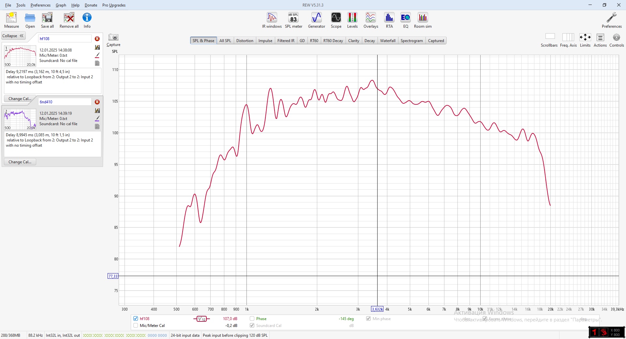Toggle the Freq. Axis mode
Image resolution: width=626 pixels, height=339 pixels.
pyautogui.click(x=568, y=40)
